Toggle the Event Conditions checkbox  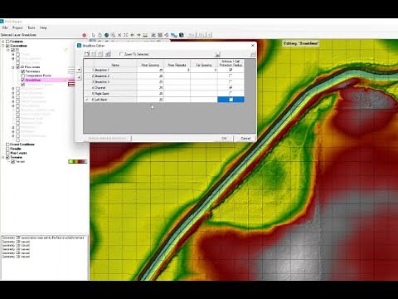tap(7, 145)
